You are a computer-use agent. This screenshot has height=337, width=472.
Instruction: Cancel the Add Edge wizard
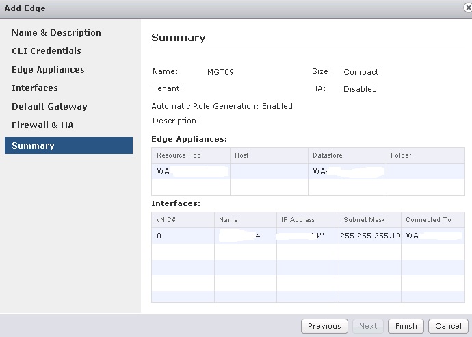click(448, 326)
